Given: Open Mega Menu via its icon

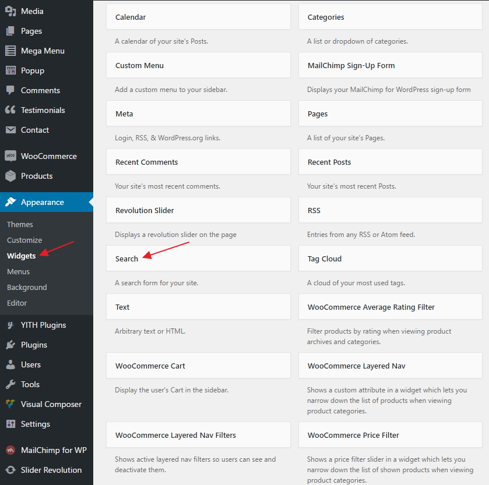Looking at the screenshot, I should point(10,51).
